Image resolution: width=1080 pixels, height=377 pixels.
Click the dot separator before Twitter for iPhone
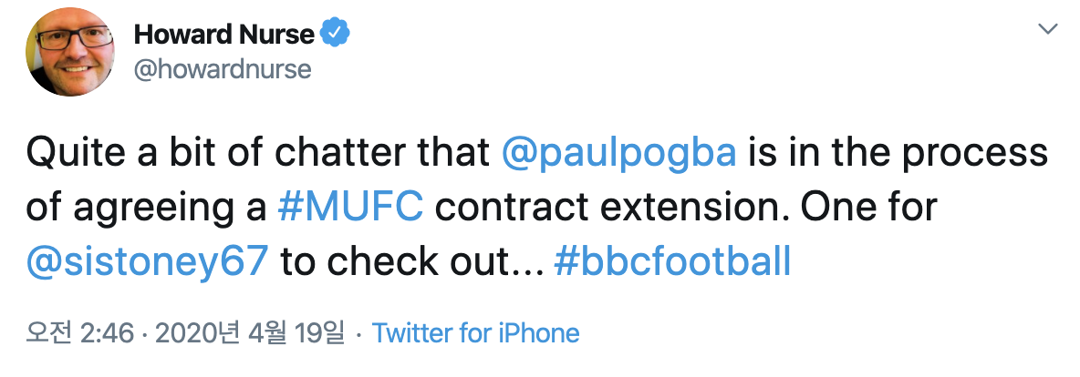(358, 333)
